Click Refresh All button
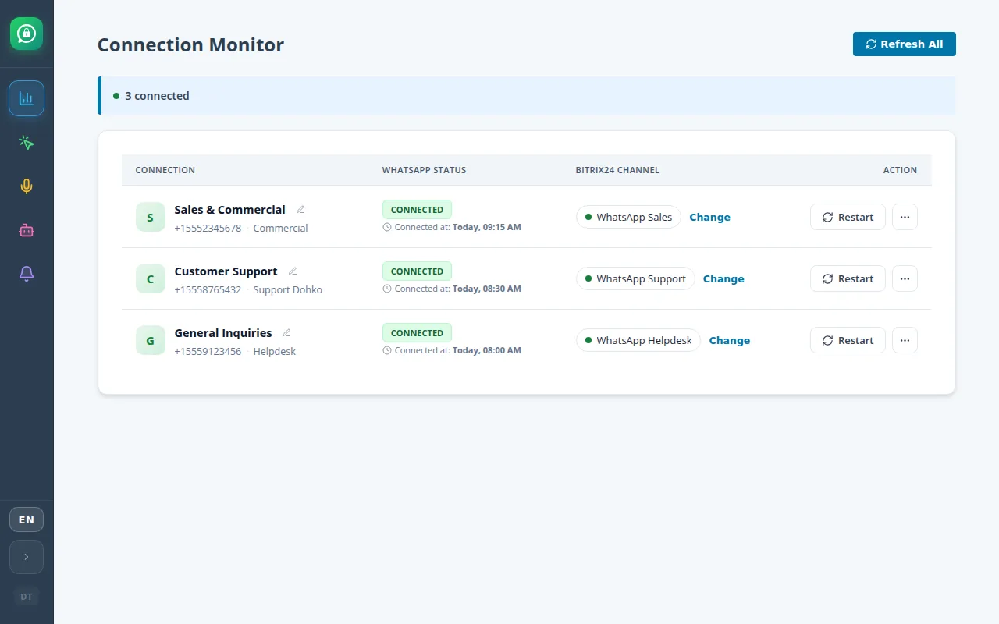Viewport: 999px width, 624px height. click(x=905, y=44)
